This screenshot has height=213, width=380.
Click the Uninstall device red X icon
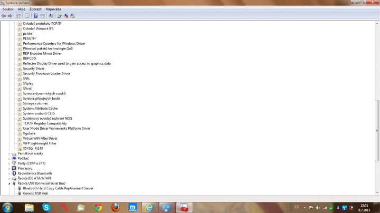point(66,16)
